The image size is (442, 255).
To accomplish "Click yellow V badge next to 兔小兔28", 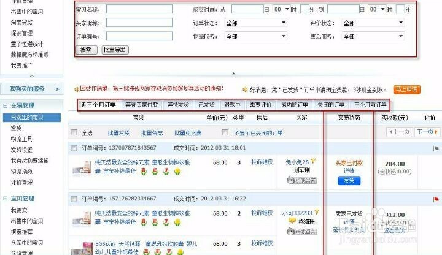I will pyautogui.click(x=313, y=161).
